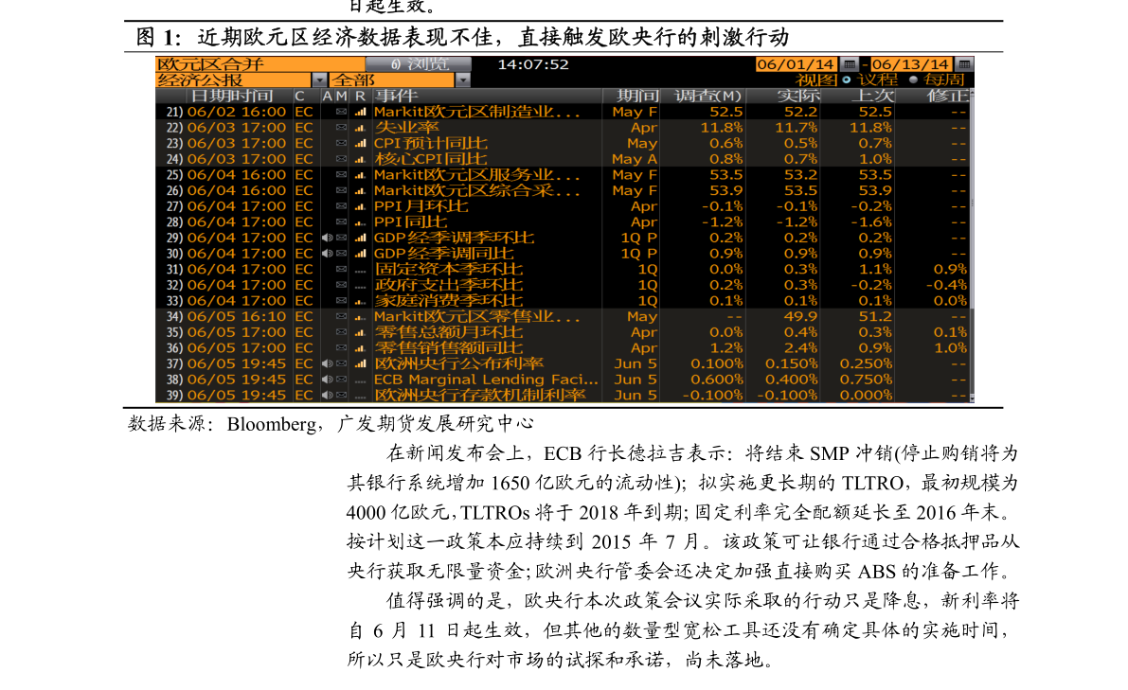Click the relevance bar icon on the 失业率 row
The width and height of the screenshot is (1128, 690).
tap(361, 128)
